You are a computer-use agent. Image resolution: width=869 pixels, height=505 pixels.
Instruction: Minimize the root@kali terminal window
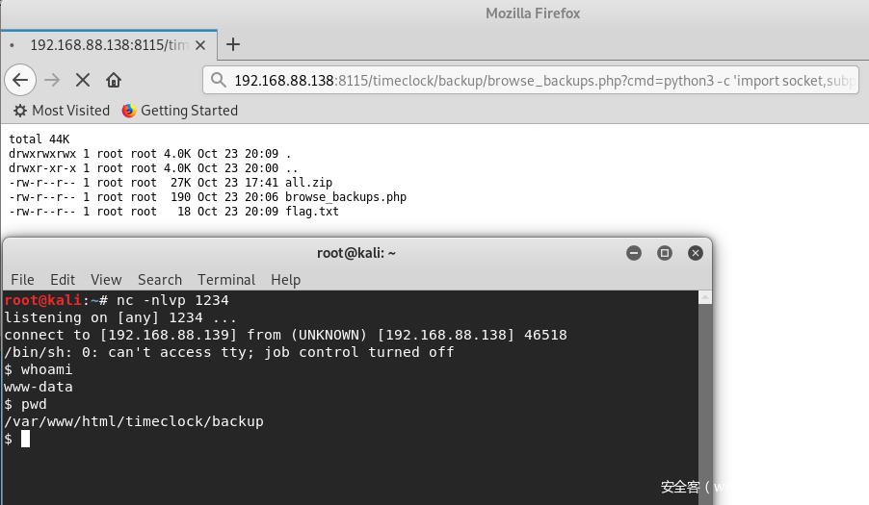click(634, 253)
